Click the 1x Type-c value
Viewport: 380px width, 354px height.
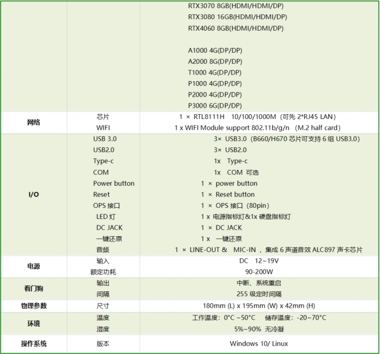pos(230,161)
